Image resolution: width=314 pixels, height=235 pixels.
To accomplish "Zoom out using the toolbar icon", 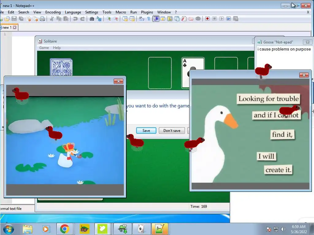I will pyautogui.click(x=116, y=19).
